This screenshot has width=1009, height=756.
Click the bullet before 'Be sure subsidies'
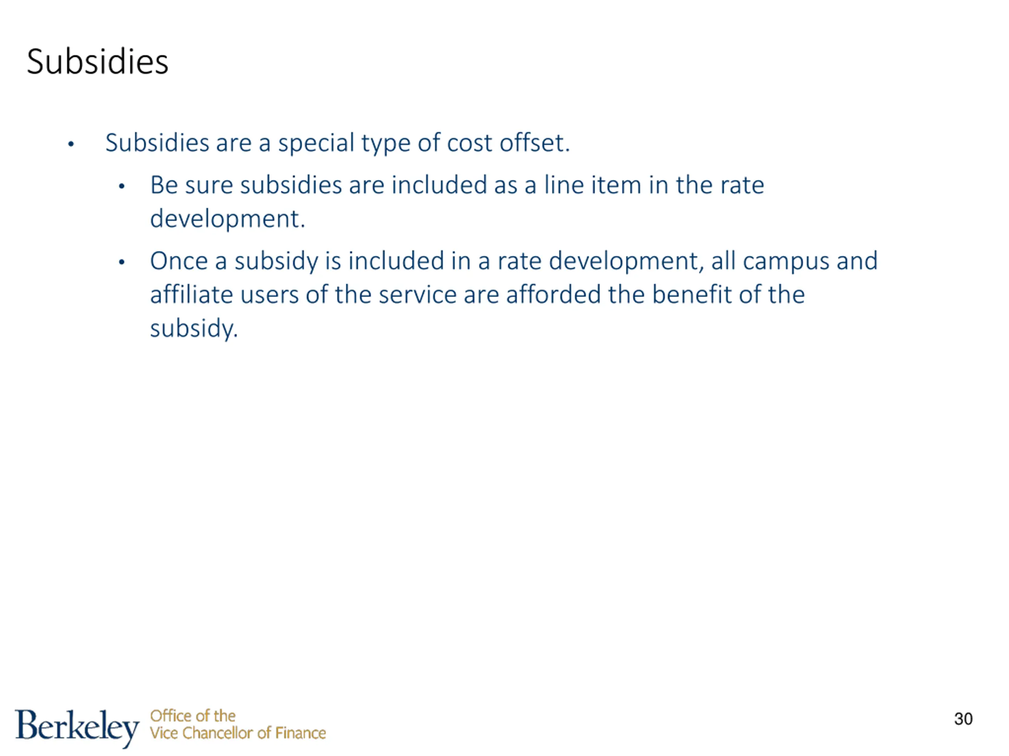(121, 186)
